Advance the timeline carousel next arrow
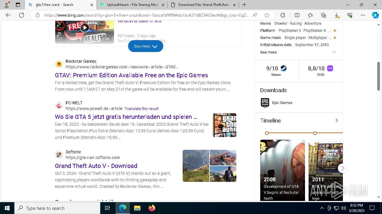The width and height of the screenshot is (382, 214). pyautogui.click(x=343, y=168)
